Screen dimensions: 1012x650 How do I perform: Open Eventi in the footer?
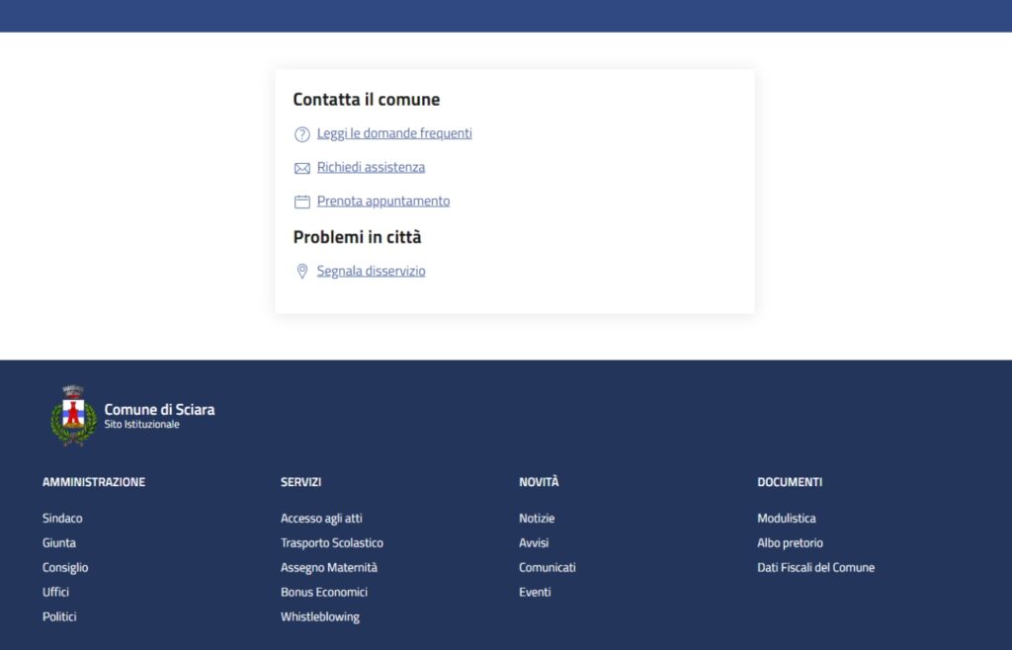click(x=535, y=592)
